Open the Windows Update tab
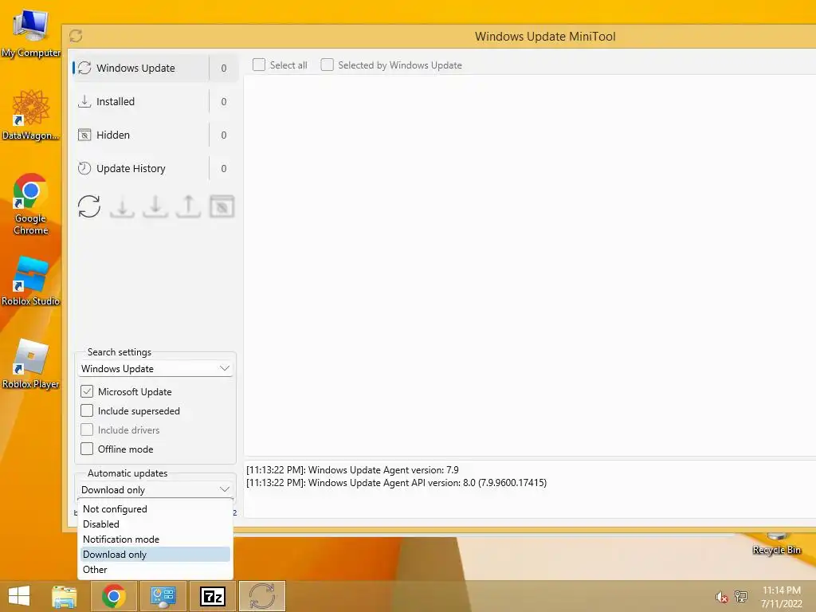Viewport: 816px width, 612px height. (155, 69)
